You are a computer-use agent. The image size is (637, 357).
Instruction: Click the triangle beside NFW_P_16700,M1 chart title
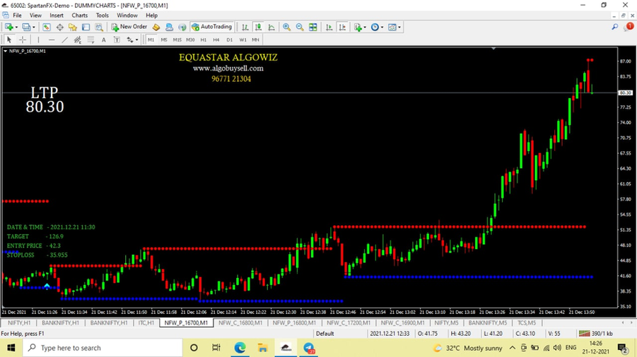5,51
